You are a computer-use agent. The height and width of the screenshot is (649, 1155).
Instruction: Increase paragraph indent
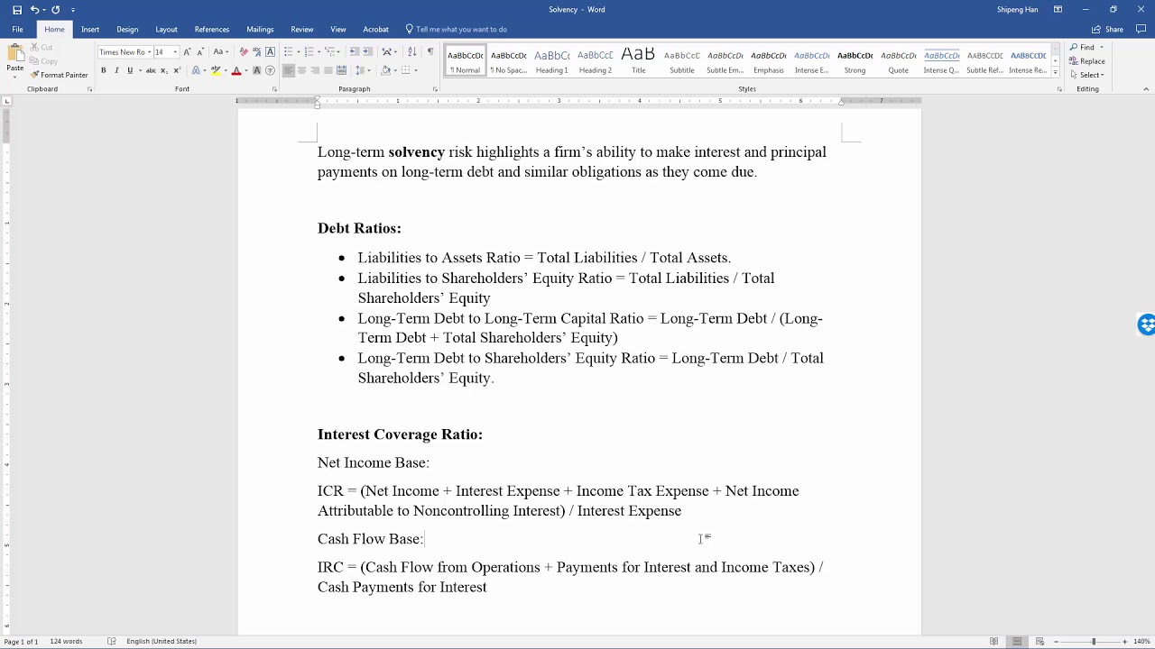pyautogui.click(x=368, y=51)
